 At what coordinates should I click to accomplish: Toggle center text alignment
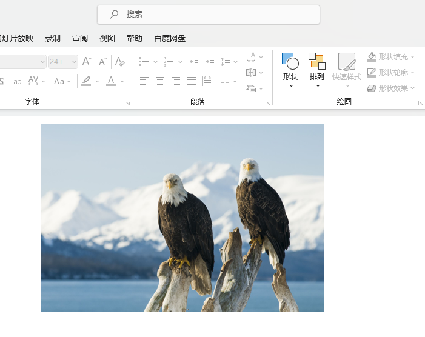(x=160, y=81)
